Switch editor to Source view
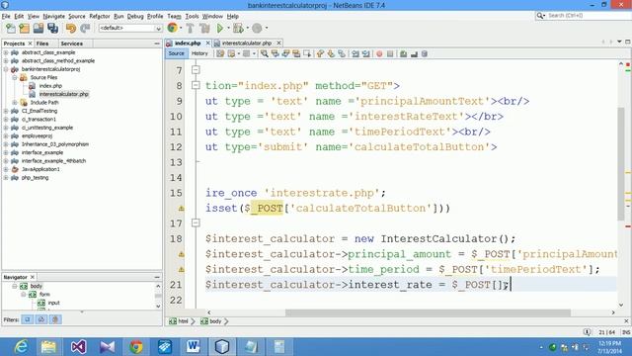The width and height of the screenshot is (632, 356). pyautogui.click(x=176, y=53)
